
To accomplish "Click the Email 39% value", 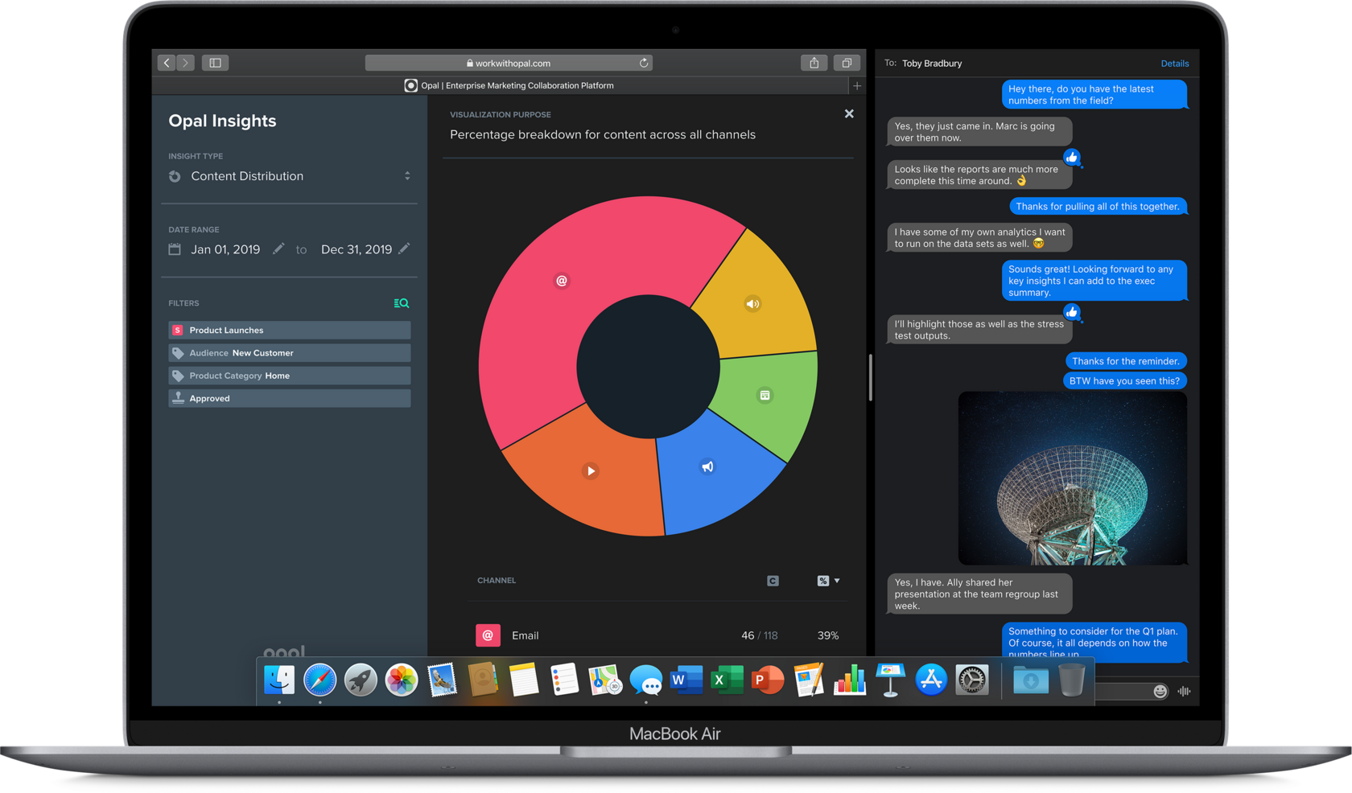I will pos(828,635).
